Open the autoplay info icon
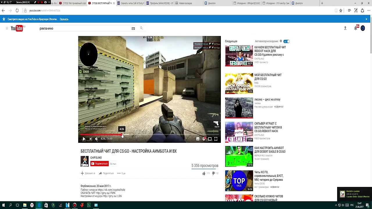The image size is (372, 209). click(x=281, y=41)
